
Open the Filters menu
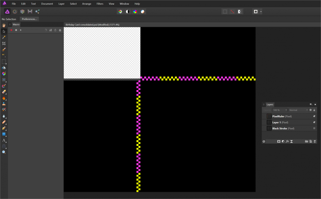point(100,4)
